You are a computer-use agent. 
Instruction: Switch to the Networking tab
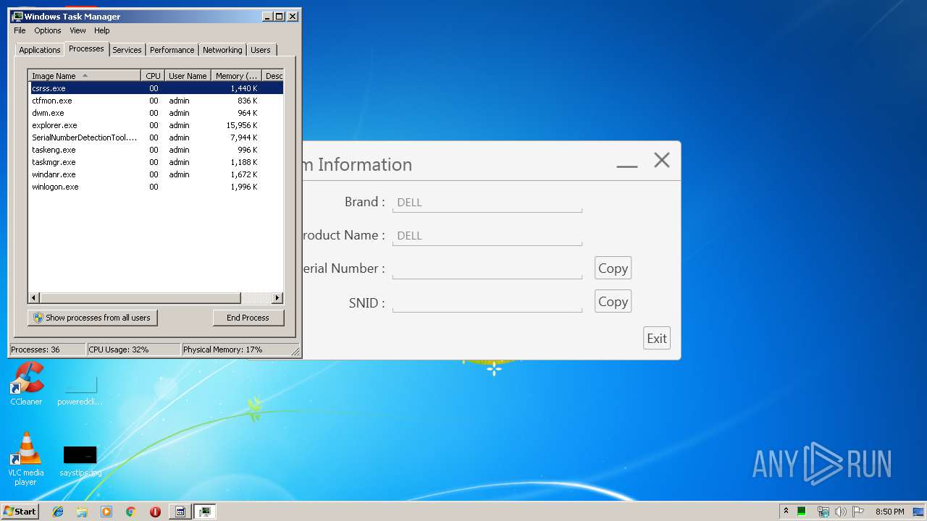pos(222,50)
